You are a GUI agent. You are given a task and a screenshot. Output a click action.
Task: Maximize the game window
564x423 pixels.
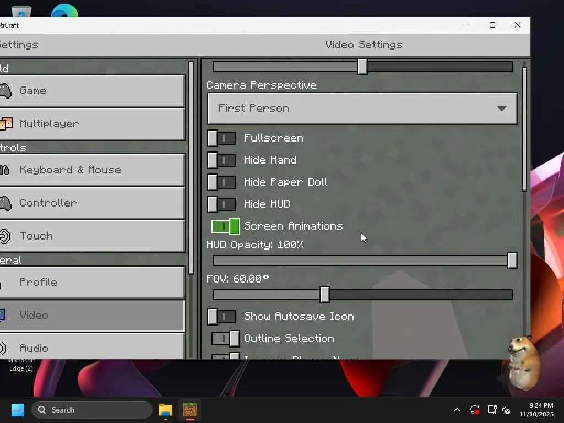pyautogui.click(x=492, y=25)
